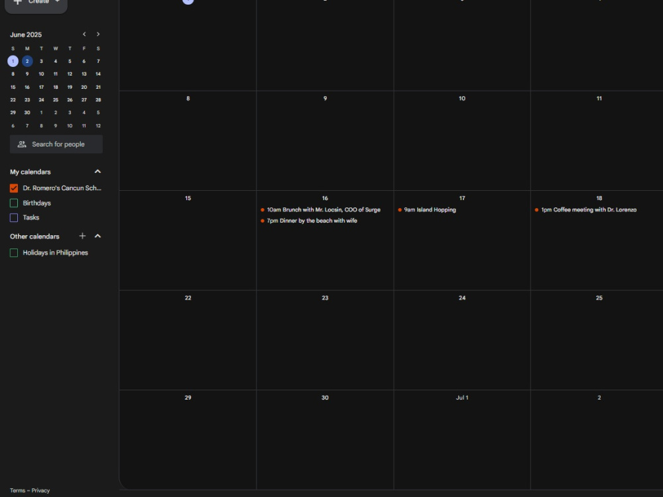Click the June 2025 mini calendar title
The image size is (663, 497).
point(26,34)
